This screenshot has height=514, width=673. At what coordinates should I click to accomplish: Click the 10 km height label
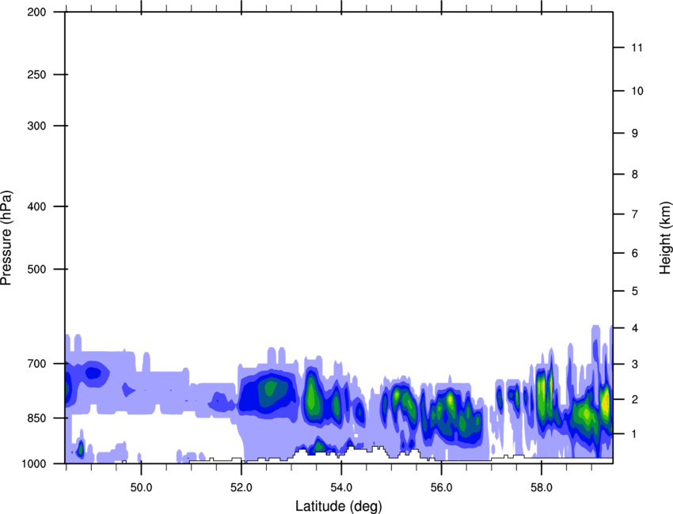pyautogui.click(x=637, y=91)
